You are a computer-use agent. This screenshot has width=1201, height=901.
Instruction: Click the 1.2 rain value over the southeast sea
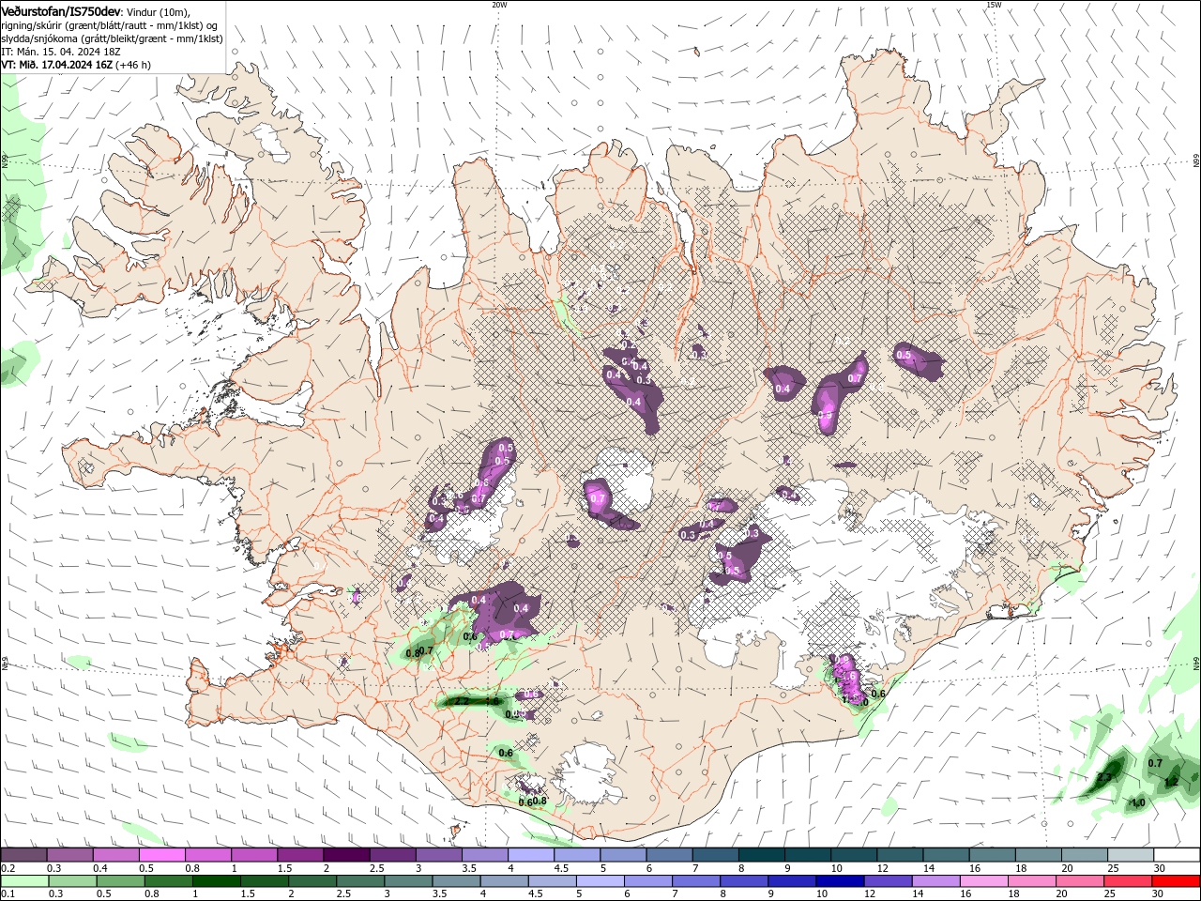click(x=1170, y=782)
